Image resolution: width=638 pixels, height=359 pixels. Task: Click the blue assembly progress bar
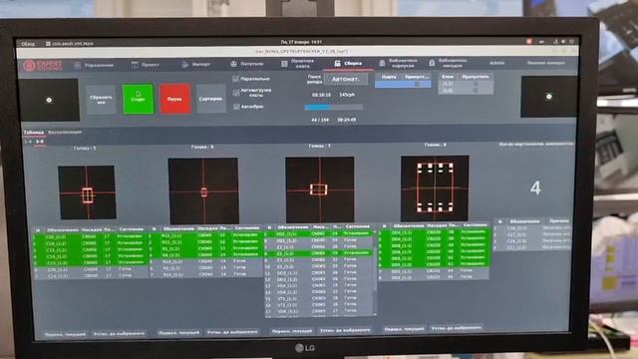tap(333, 107)
